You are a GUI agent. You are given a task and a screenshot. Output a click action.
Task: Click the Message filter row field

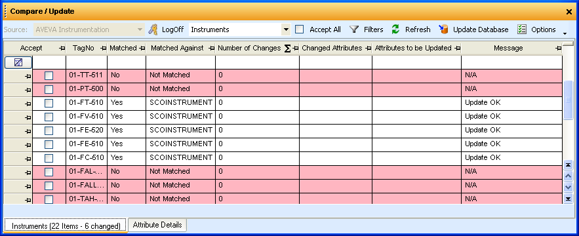[512, 62]
